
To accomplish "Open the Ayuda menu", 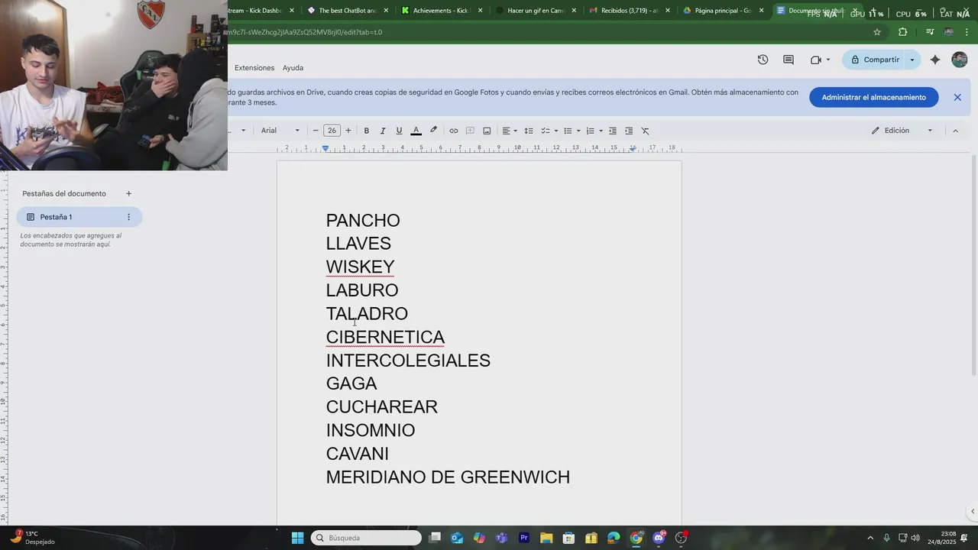I will (293, 68).
